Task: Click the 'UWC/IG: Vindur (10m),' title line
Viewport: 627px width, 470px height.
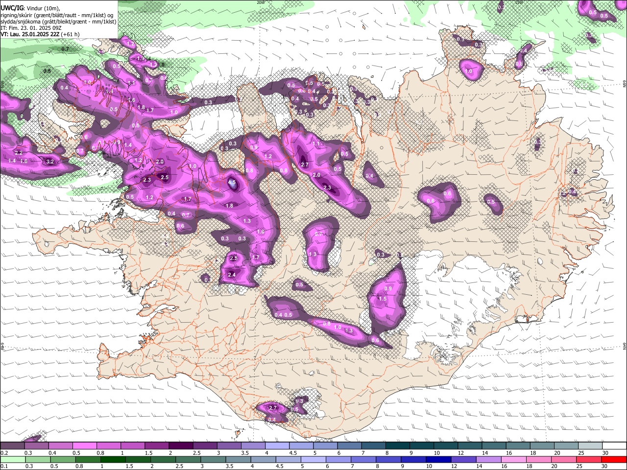Action: (x=30, y=8)
